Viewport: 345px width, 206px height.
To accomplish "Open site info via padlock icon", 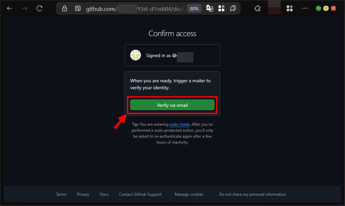I will [65, 8].
